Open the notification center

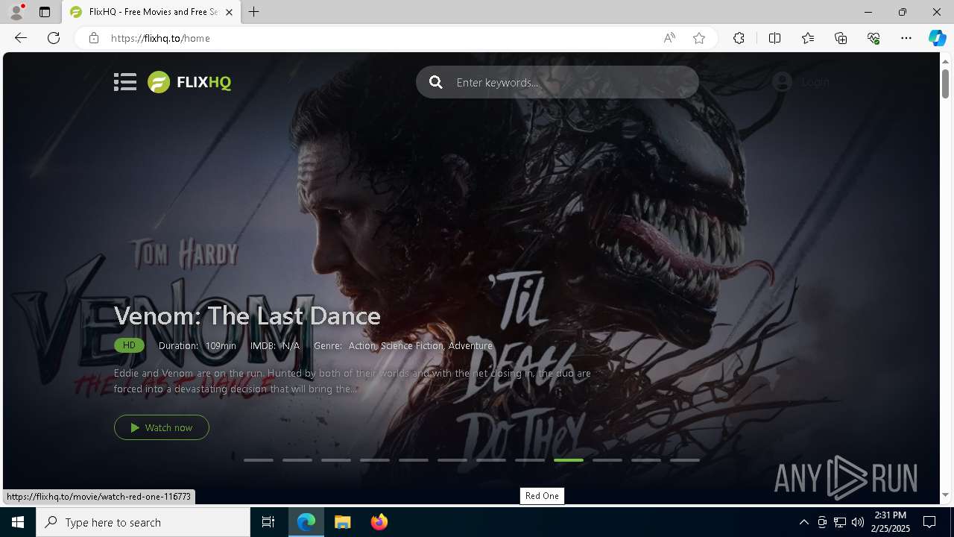(929, 522)
